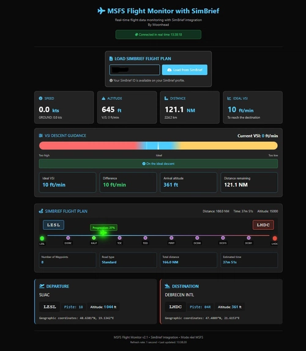Click the ruler icon in the Distance card
This screenshot has height=351, width=306.
tap(166, 98)
